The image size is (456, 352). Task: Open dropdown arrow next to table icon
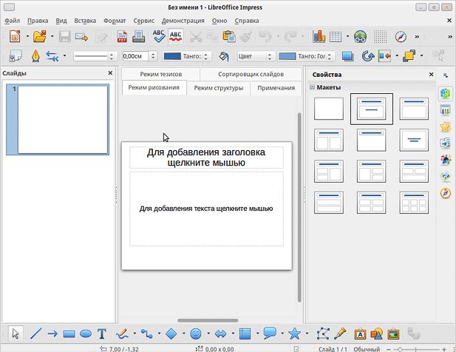click(x=347, y=37)
